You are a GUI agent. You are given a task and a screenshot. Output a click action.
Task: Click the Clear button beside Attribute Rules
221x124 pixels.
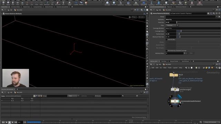click(x=191, y=53)
